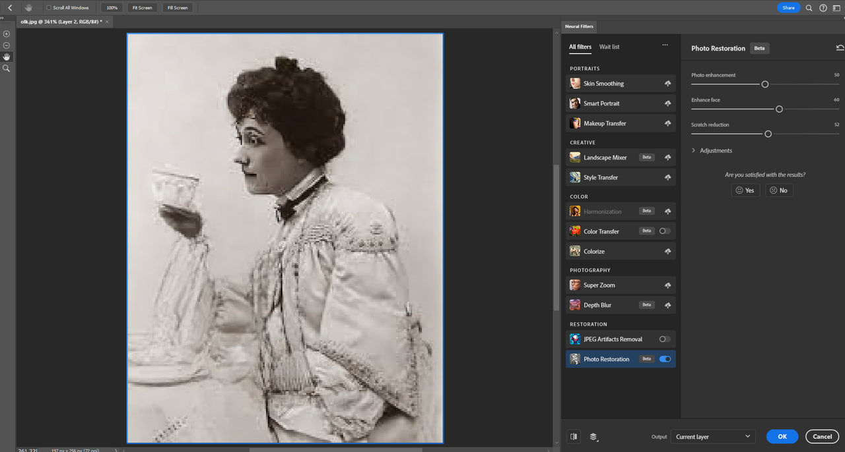Screen dimensions: 845x452
Task: Click Yes for satisfied with results
Action: 745,190
